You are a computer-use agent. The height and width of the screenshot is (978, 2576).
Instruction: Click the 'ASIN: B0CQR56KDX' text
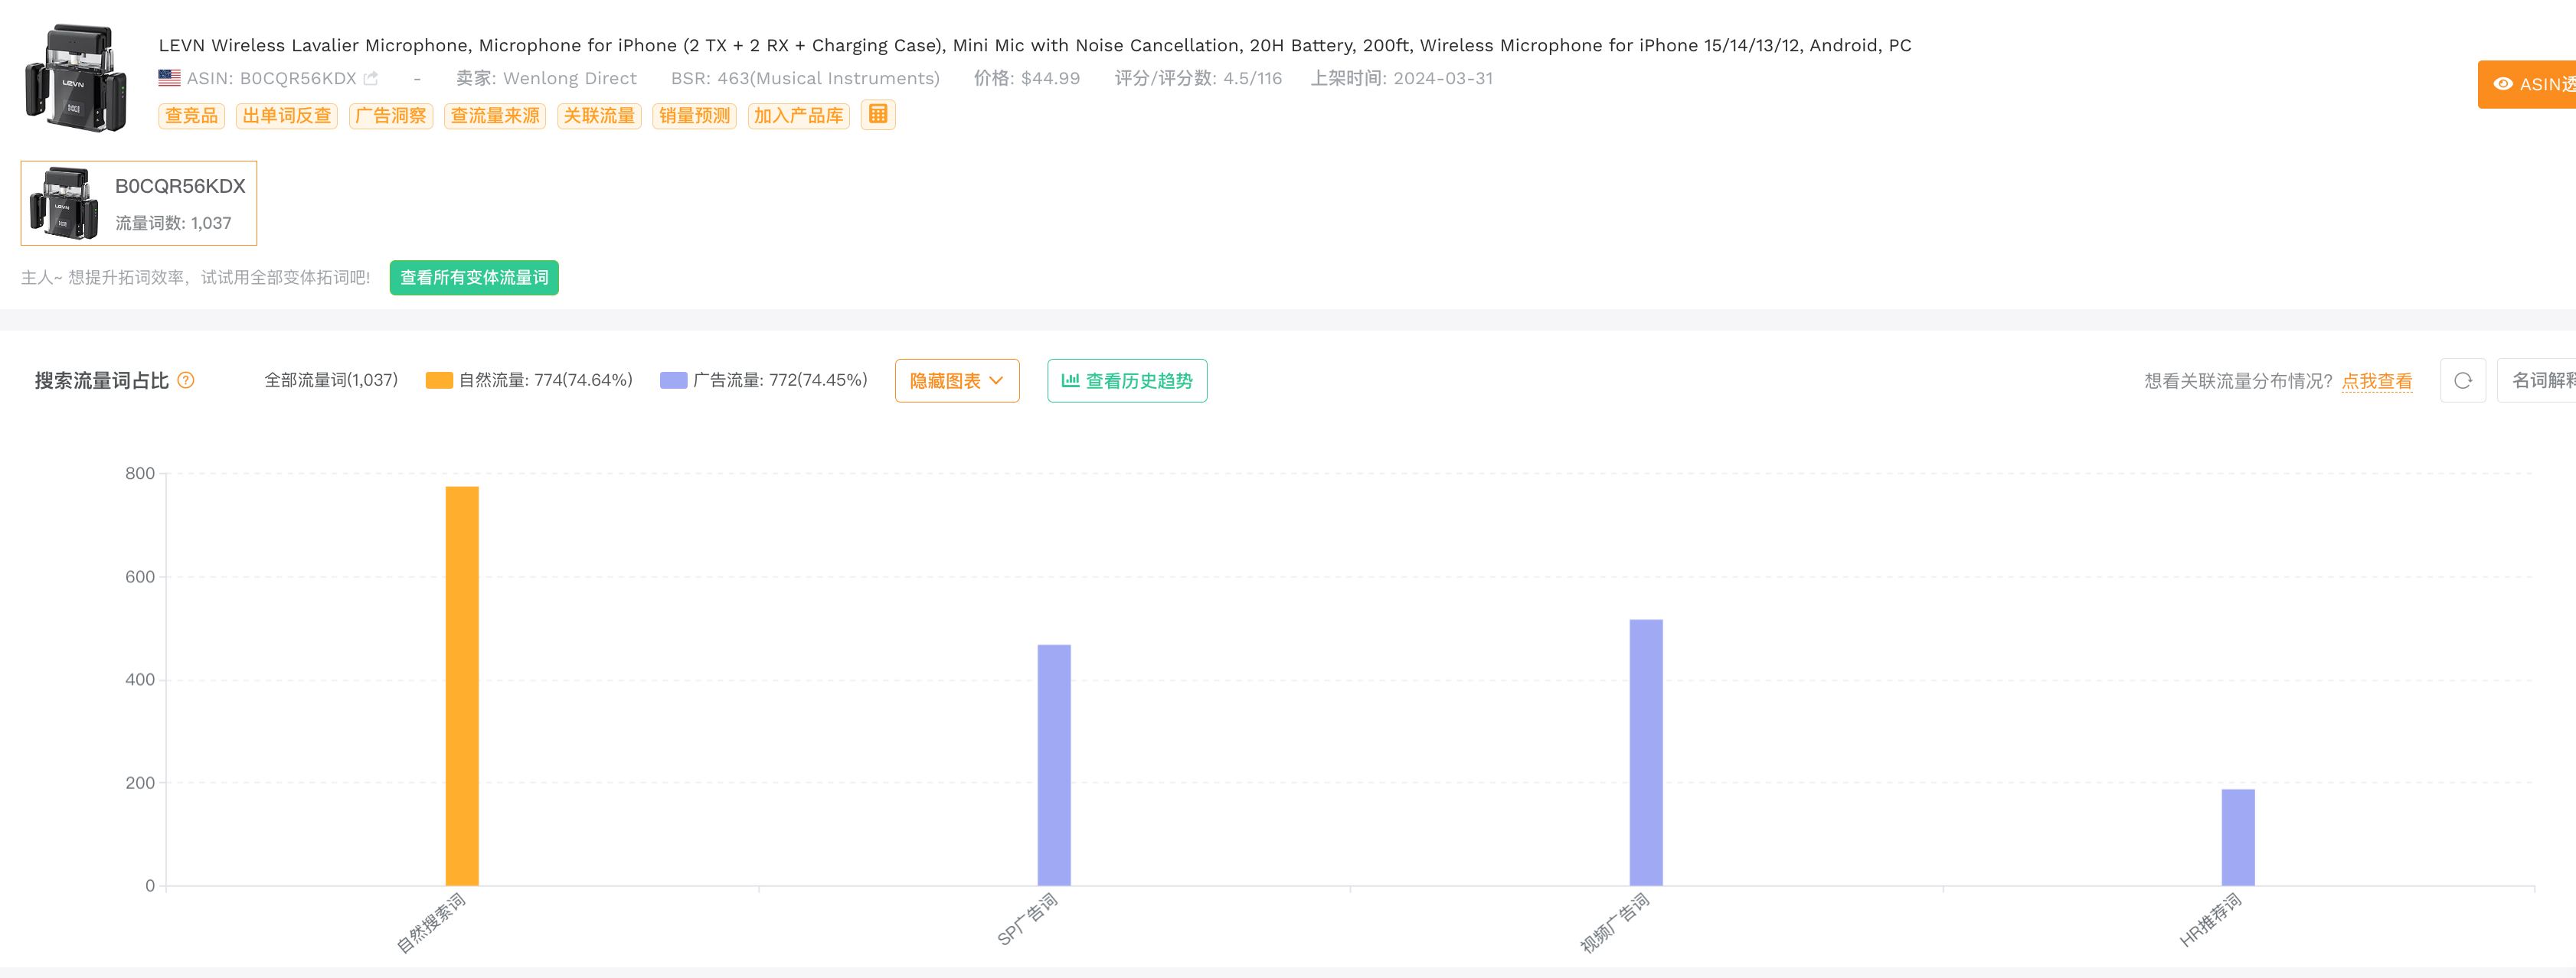[272, 78]
